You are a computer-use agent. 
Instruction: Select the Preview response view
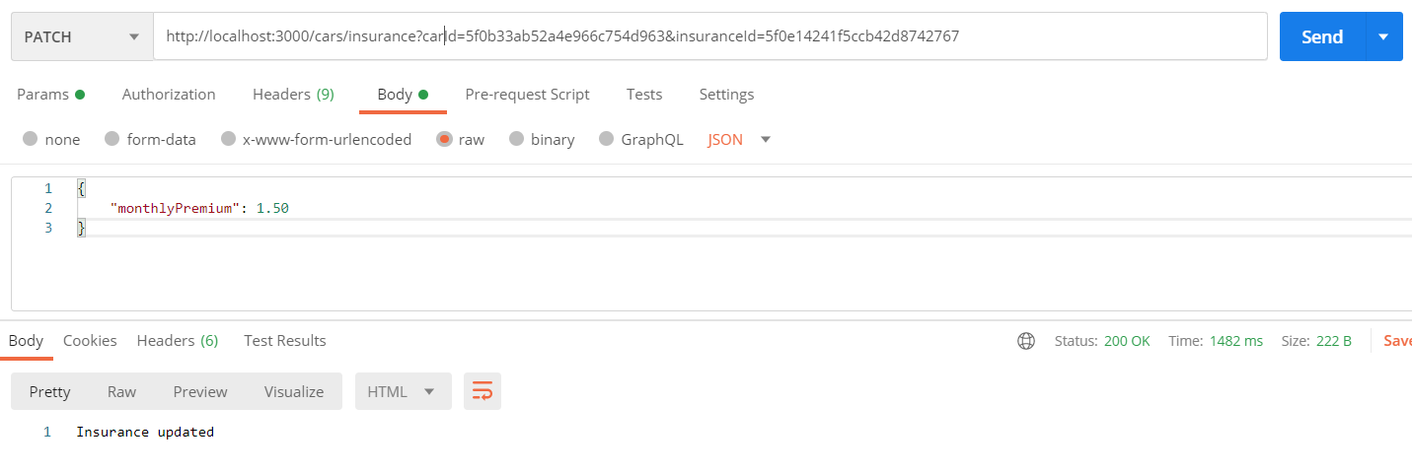[200, 391]
